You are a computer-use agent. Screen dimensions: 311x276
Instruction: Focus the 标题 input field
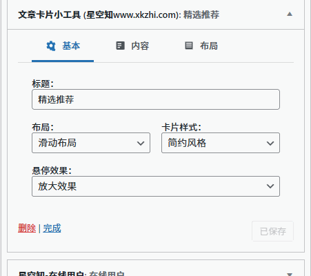pos(156,99)
